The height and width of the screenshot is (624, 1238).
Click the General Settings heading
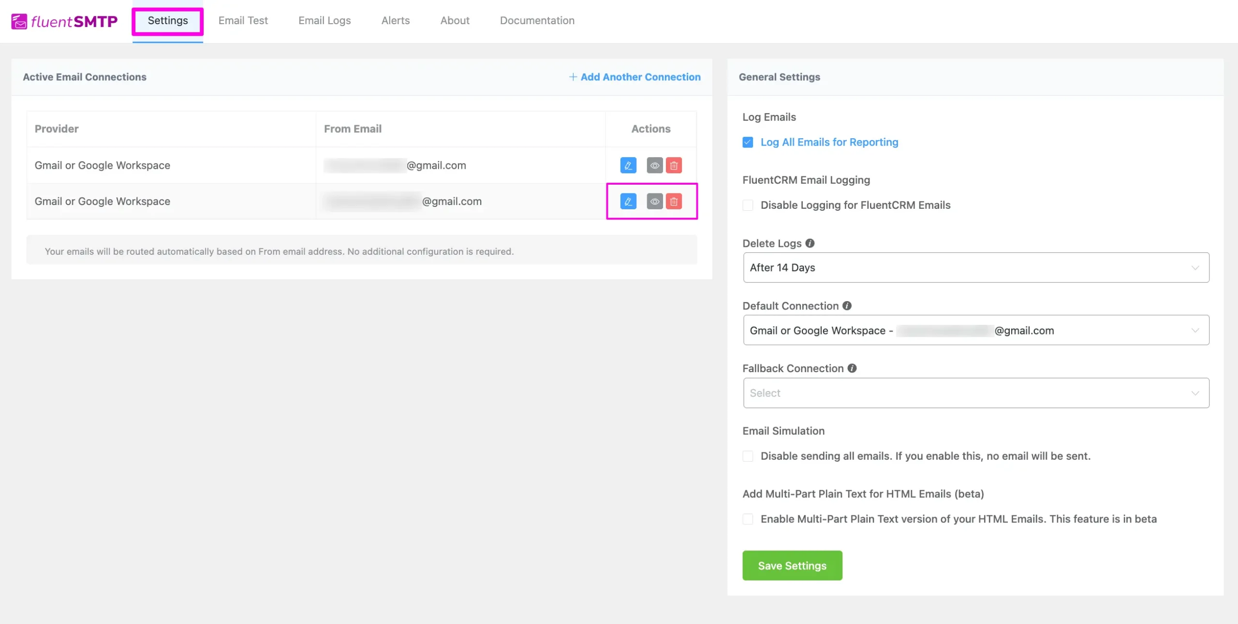(779, 77)
